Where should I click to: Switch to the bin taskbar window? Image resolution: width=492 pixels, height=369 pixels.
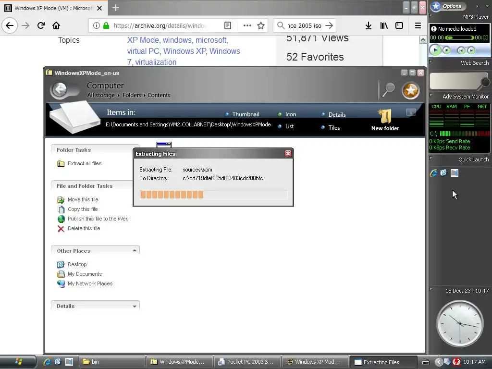click(x=111, y=362)
